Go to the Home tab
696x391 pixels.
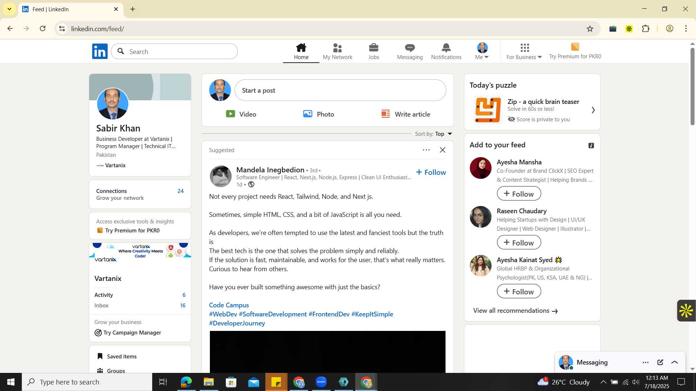(x=301, y=51)
